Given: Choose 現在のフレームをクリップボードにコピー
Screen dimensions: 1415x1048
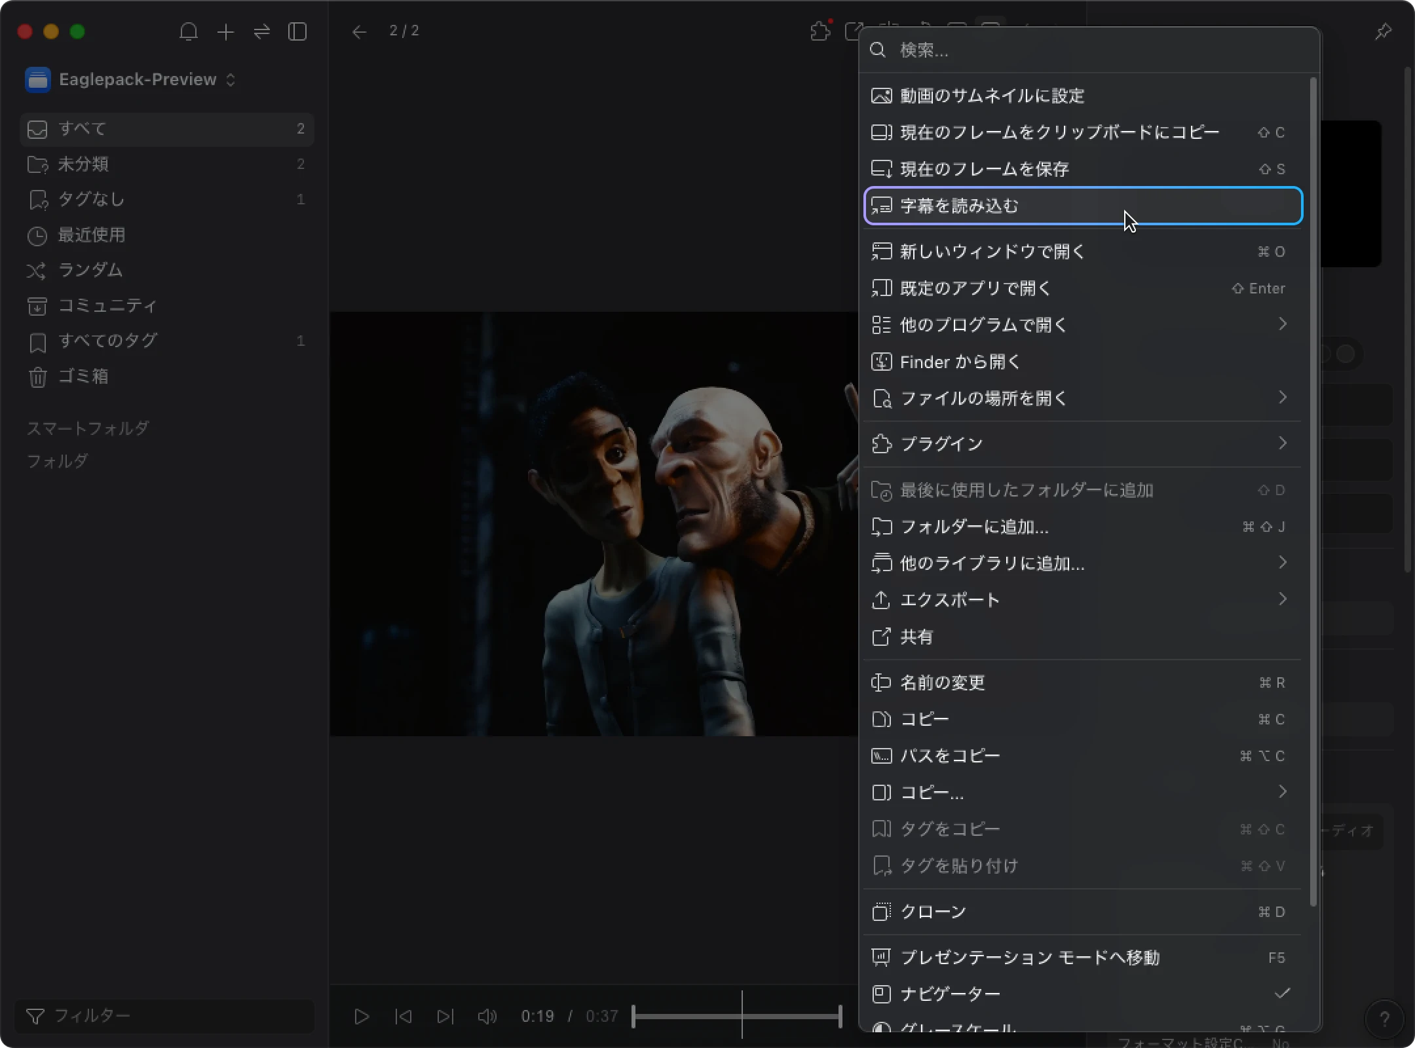Looking at the screenshot, I should pyautogui.click(x=1084, y=132).
